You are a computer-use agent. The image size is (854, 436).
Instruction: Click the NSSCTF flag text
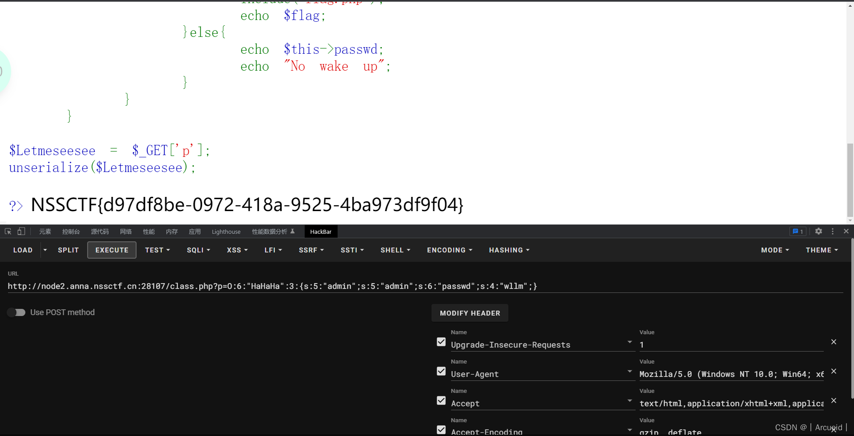coord(247,204)
